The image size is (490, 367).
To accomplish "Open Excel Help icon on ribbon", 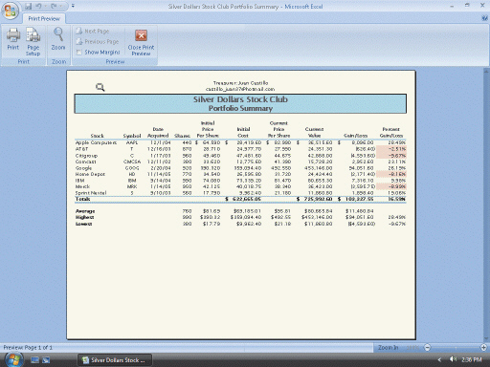I will click(484, 18).
